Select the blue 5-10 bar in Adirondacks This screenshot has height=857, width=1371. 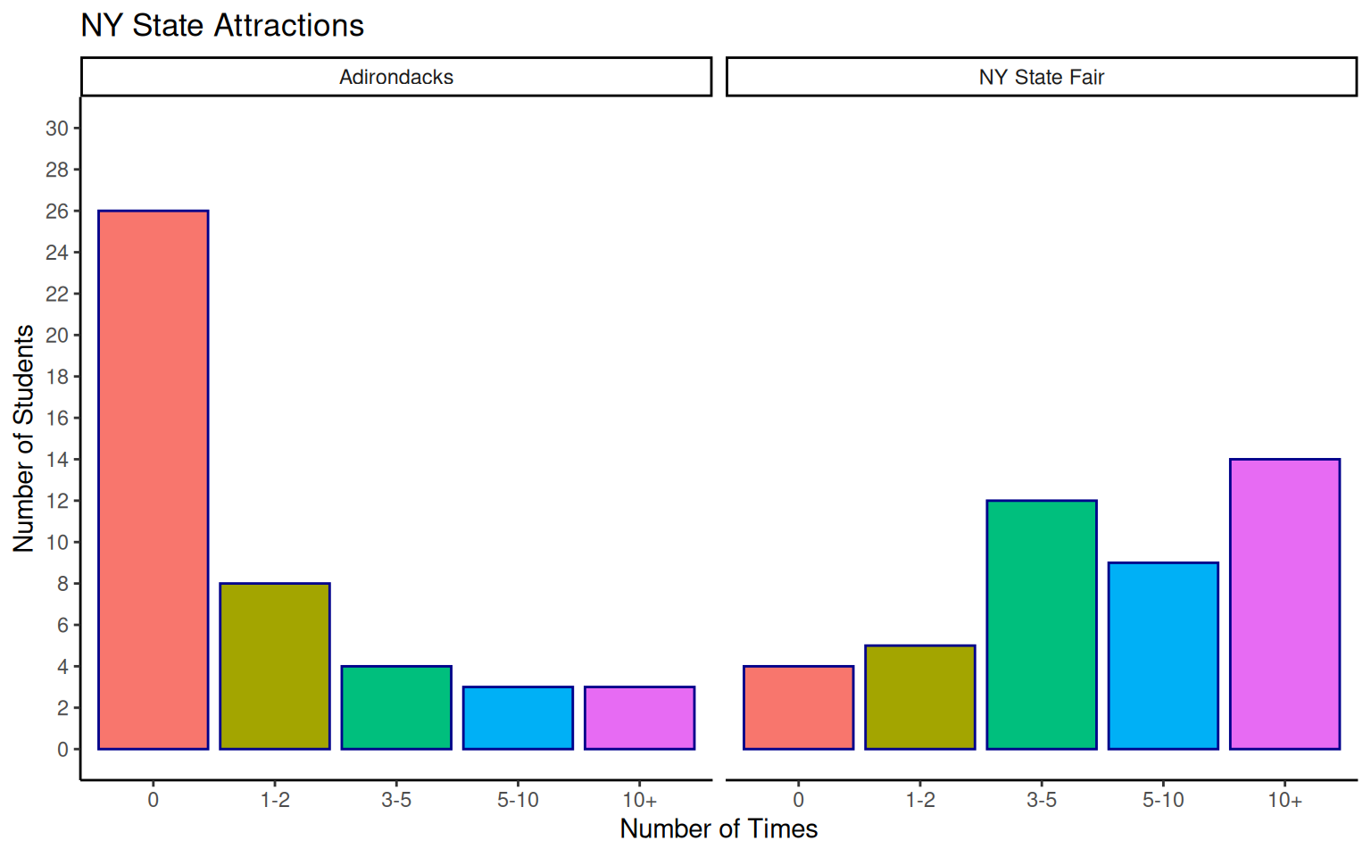coord(518,718)
